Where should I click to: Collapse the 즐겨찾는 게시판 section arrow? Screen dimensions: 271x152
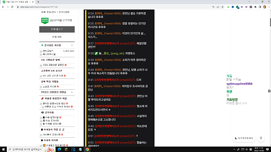[x=72, y=45]
